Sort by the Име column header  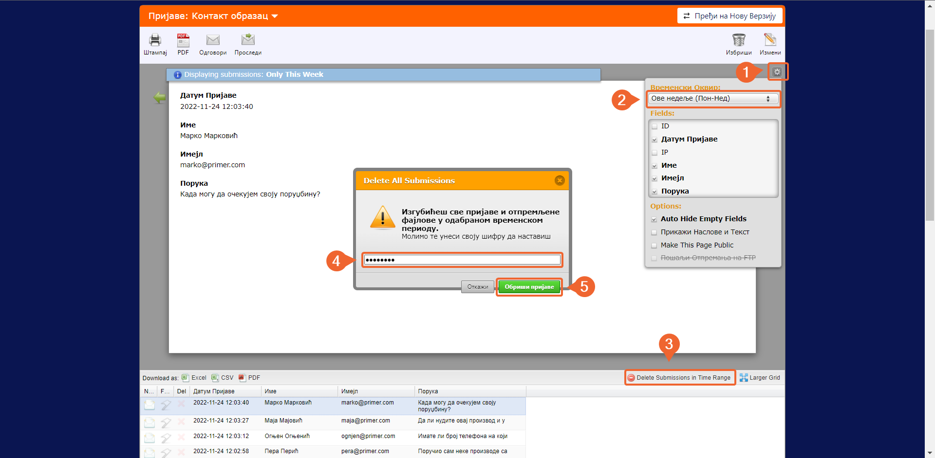pyautogui.click(x=299, y=391)
